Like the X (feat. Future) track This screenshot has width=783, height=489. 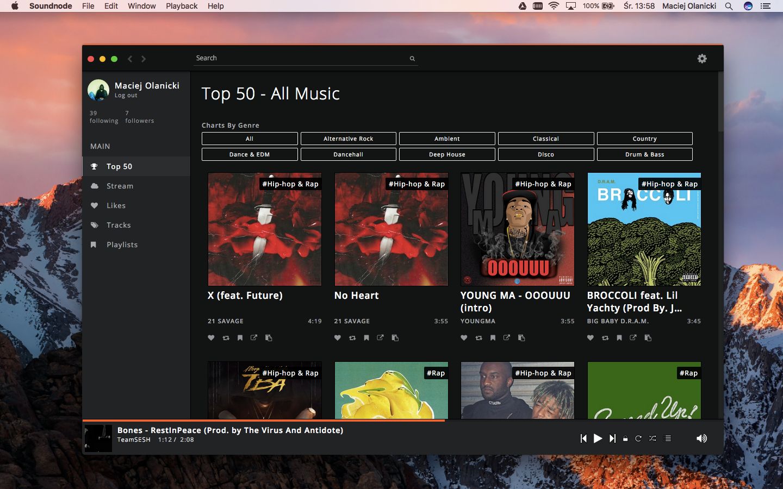coord(211,338)
